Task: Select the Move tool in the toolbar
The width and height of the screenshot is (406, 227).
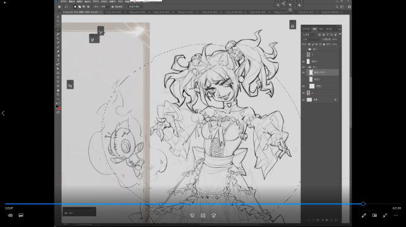Action: tap(58, 17)
